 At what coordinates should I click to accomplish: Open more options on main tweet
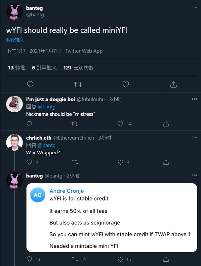coord(194,7)
